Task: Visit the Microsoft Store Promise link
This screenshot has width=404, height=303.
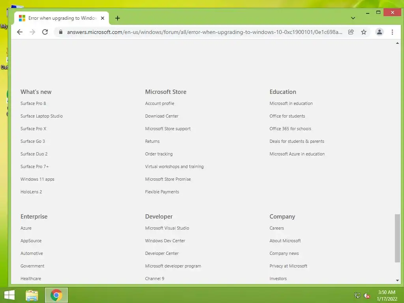Action: (x=168, y=179)
